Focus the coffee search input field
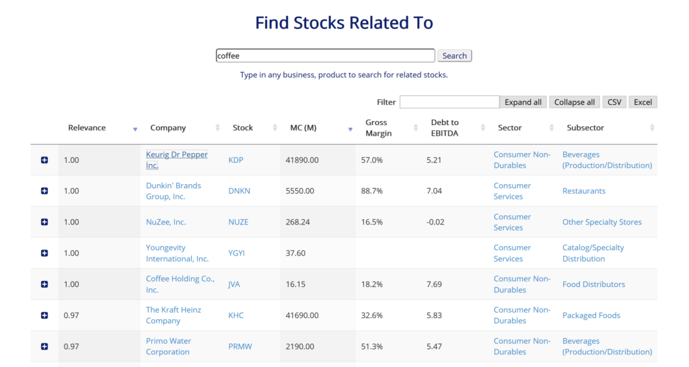Viewport: 689px width, 367px height. click(x=325, y=56)
